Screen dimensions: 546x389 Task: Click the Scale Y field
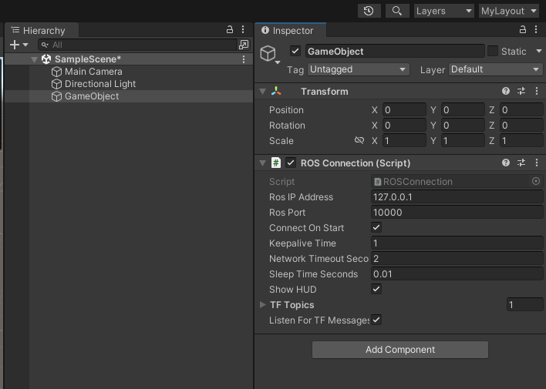click(463, 140)
